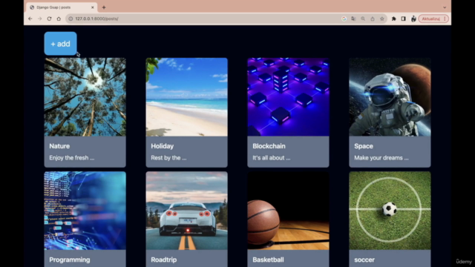
Task: Open the Nature forest image
Action: (x=85, y=97)
